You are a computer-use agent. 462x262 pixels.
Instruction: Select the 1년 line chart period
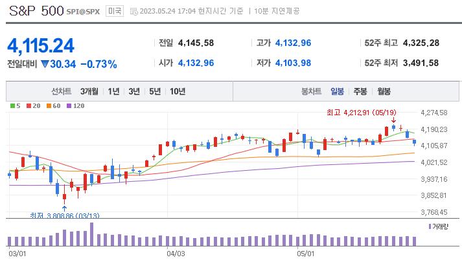point(113,91)
